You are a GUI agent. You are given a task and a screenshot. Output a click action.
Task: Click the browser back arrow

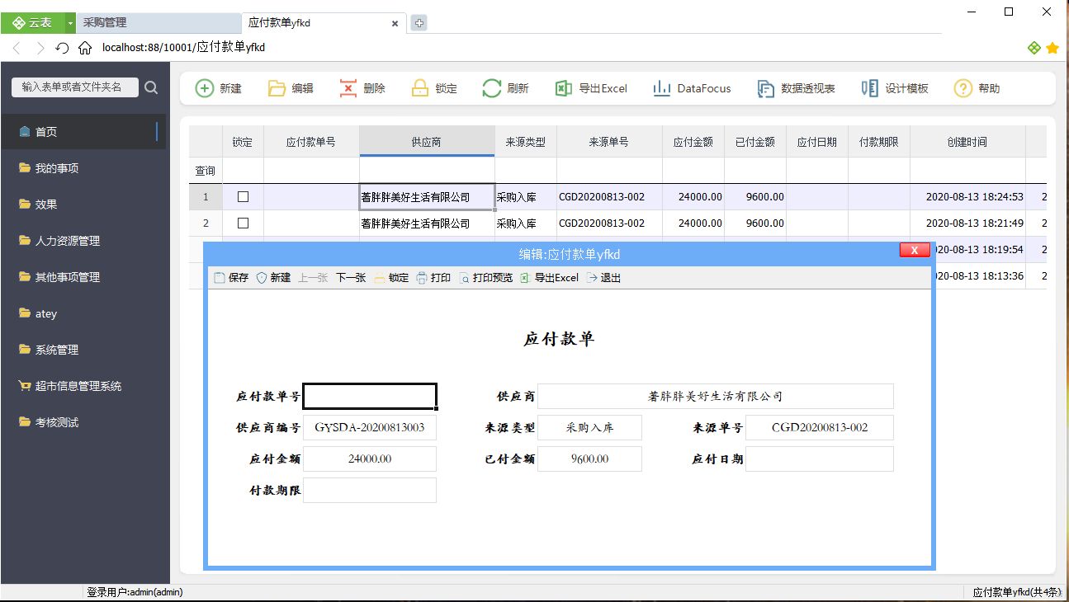pos(17,48)
